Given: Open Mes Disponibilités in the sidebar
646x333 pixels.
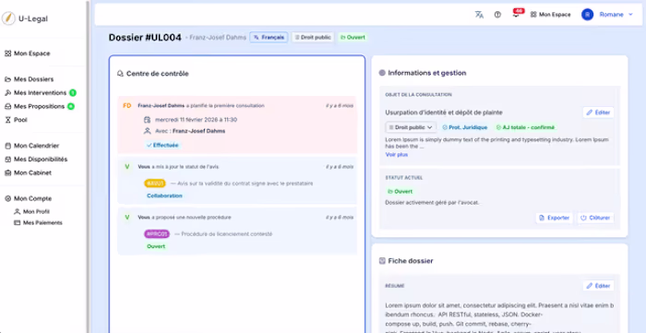Looking at the screenshot, I should [x=36, y=160].
